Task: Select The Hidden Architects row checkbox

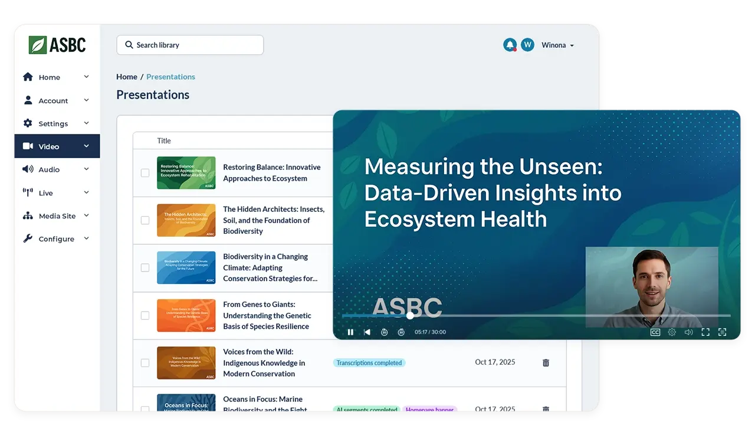Action: point(145,220)
